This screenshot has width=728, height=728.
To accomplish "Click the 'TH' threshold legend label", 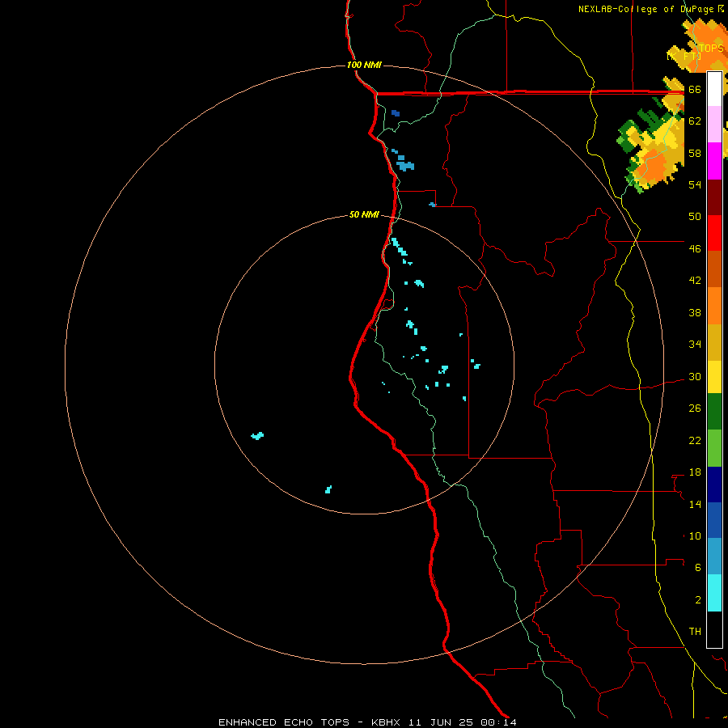I will coord(695,632).
